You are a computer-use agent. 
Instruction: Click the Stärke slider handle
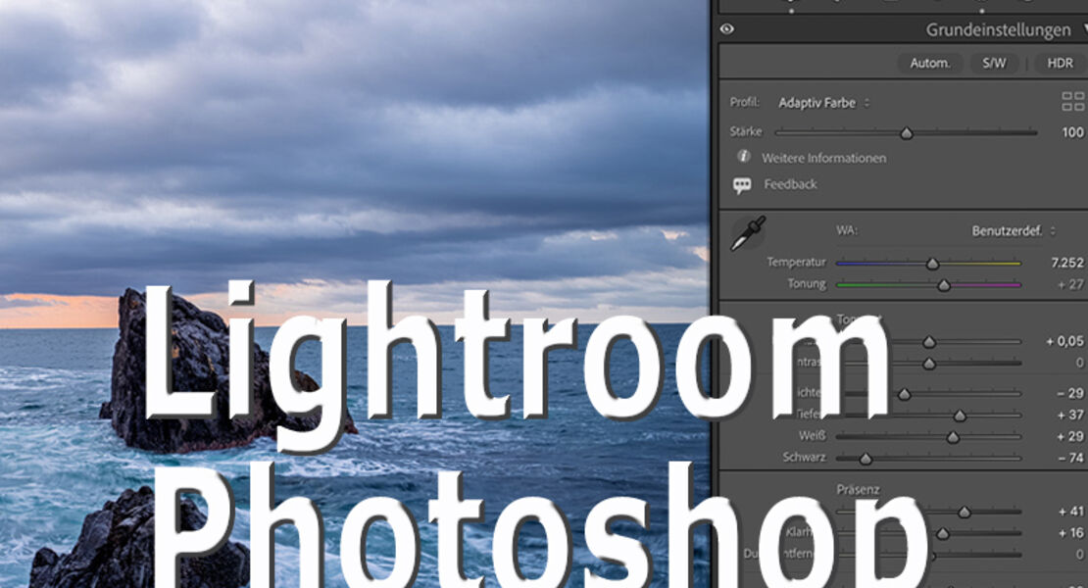coord(907,133)
